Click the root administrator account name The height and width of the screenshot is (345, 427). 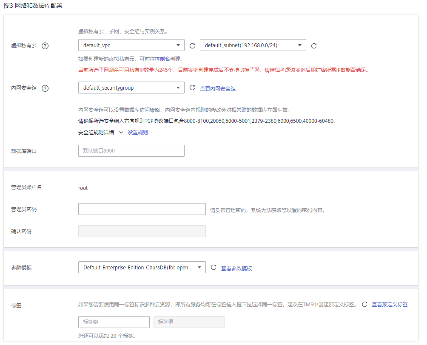[83, 188]
